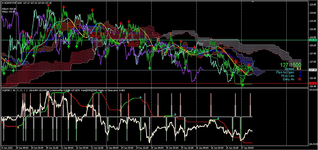Select the red 128.34 price tag on chart
318x150 pixels.
point(133,42)
